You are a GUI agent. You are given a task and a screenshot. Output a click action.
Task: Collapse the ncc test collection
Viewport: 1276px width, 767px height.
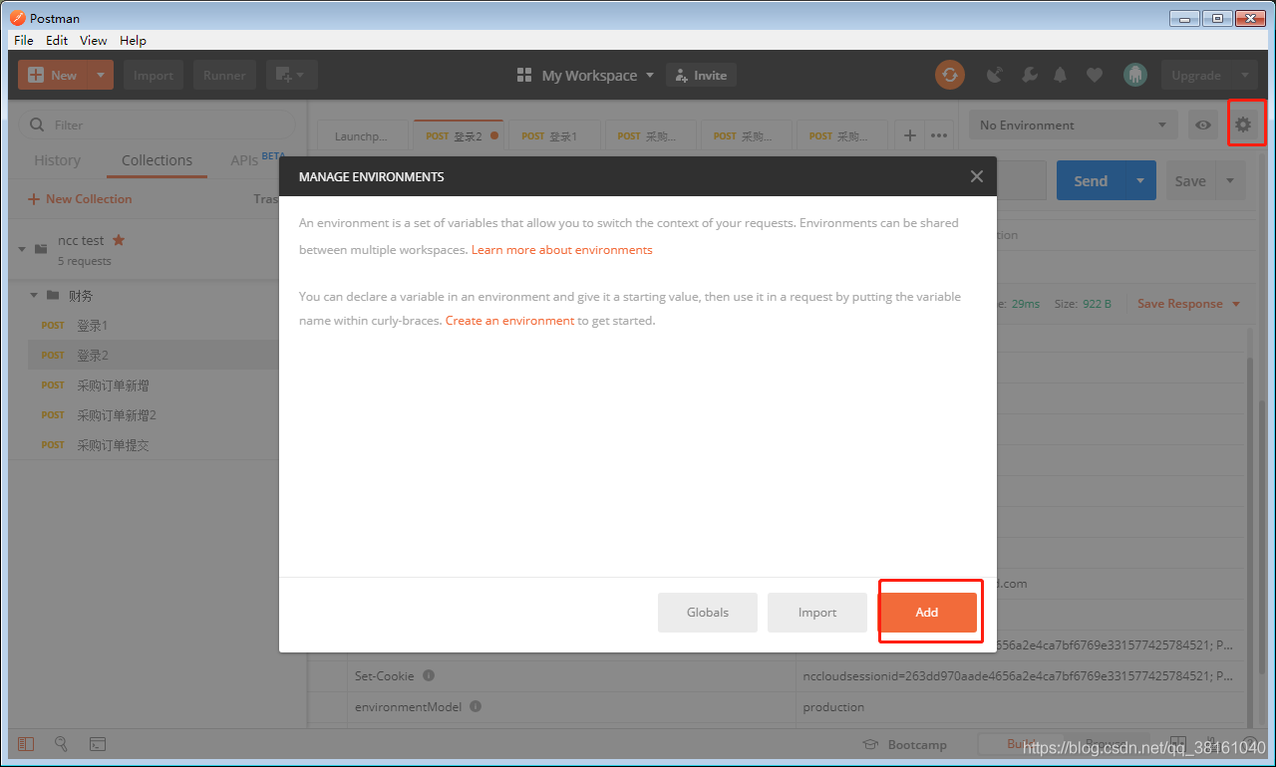pos(22,248)
